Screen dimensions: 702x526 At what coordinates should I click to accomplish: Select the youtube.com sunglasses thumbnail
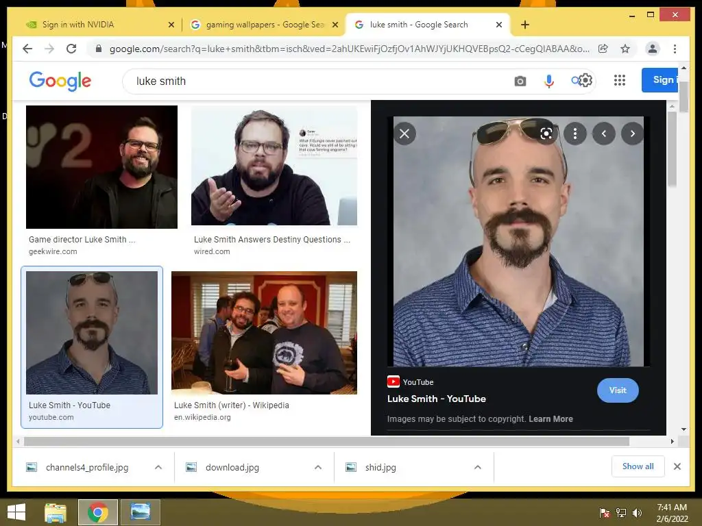pyautogui.click(x=92, y=333)
